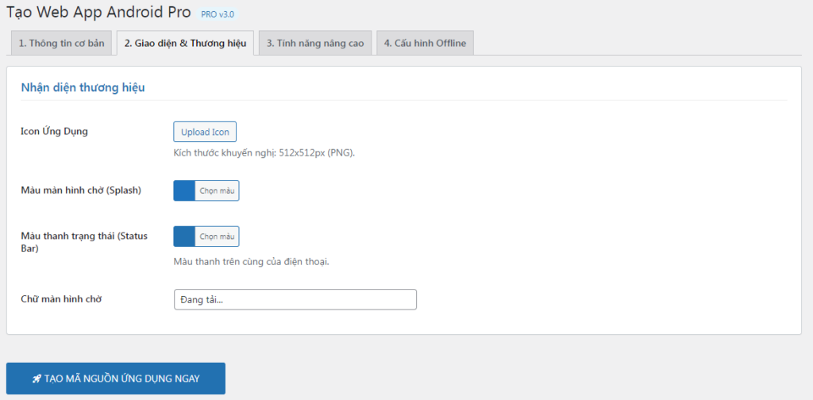Click the rocket icon on the create button
The height and width of the screenshot is (400, 813).
pos(37,379)
